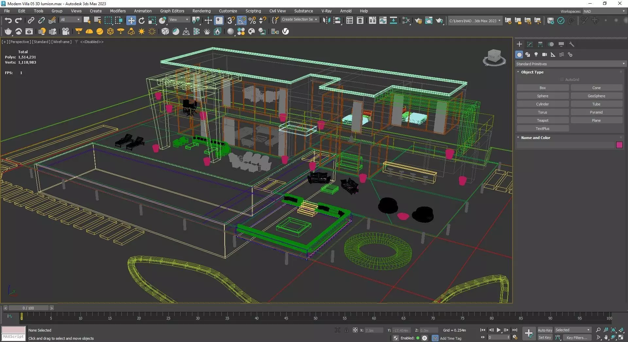Toggle Auto Key animation mode
The image size is (628, 342).
tap(545, 330)
